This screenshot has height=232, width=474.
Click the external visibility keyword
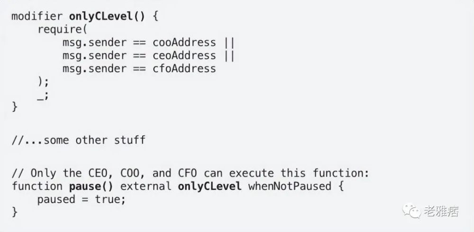pyautogui.click(x=146, y=186)
